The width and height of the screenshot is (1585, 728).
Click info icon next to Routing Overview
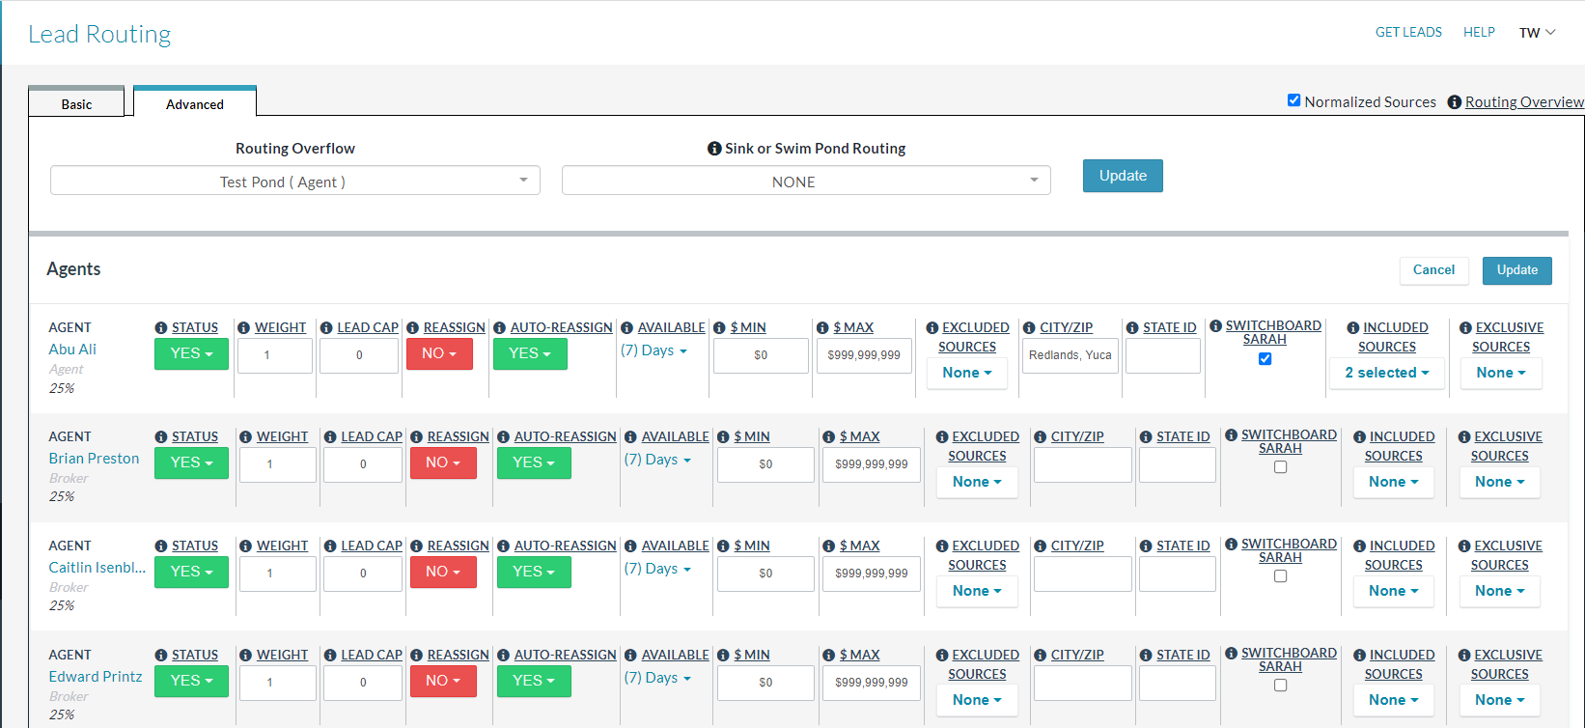pyautogui.click(x=1454, y=102)
